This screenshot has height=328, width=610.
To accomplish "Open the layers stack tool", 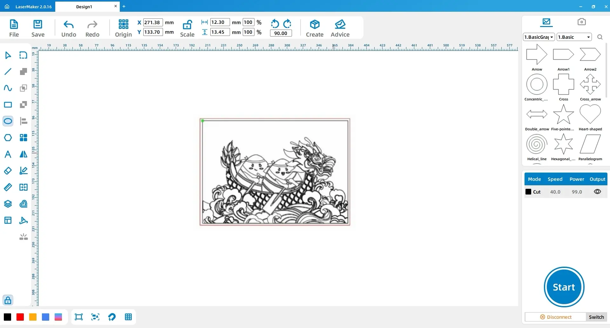I will [x=8, y=204].
